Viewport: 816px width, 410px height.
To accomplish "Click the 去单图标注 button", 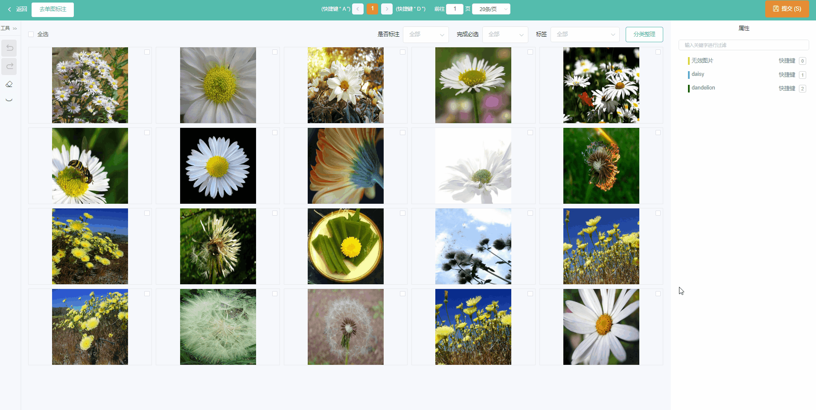I will (53, 9).
